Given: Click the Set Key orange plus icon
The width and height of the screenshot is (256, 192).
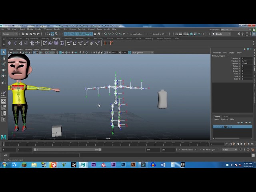Looking at the screenshot, I should click(x=105, y=43).
